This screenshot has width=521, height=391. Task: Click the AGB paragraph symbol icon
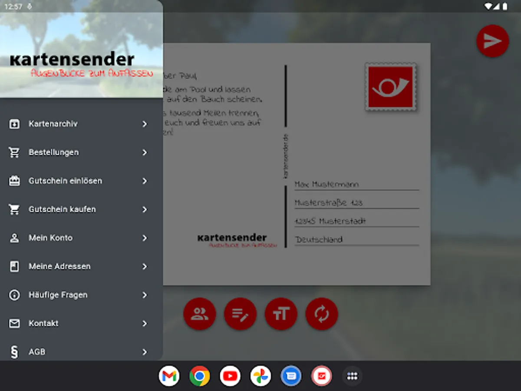click(14, 352)
